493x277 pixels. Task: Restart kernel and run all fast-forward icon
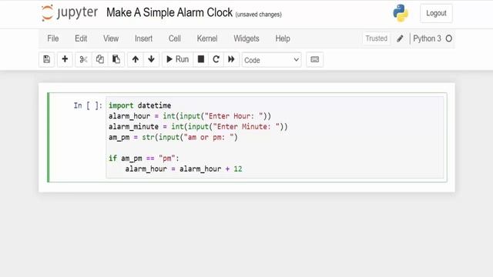pyautogui.click(x=231, y=59)
